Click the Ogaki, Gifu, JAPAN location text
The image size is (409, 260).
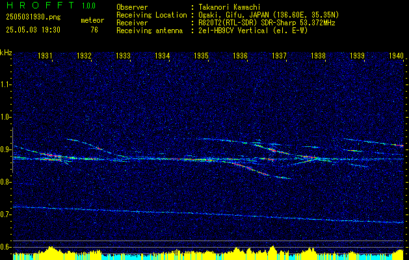[x=269, y=15]
